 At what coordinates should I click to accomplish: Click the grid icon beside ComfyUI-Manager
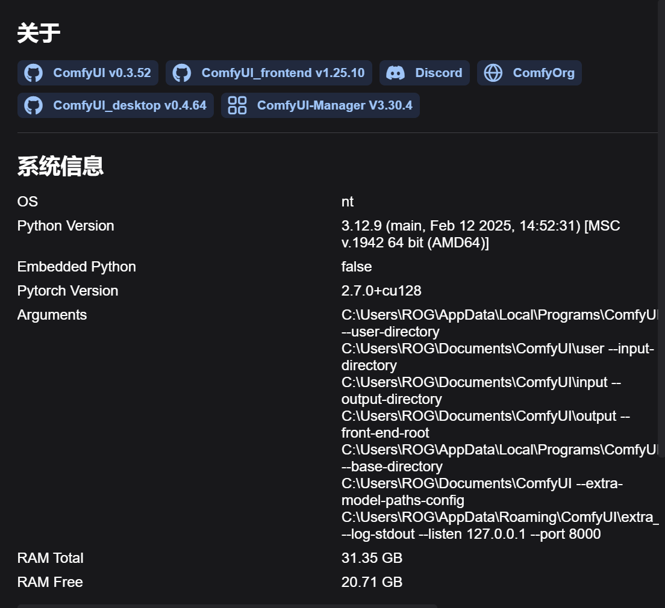237,105
